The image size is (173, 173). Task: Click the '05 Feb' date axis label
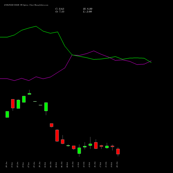pos(56,165)
